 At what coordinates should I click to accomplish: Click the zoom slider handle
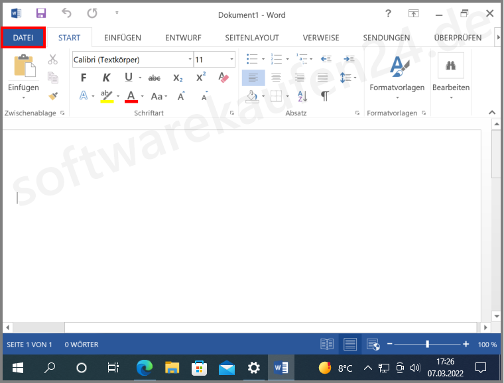(x=428, y=344)
